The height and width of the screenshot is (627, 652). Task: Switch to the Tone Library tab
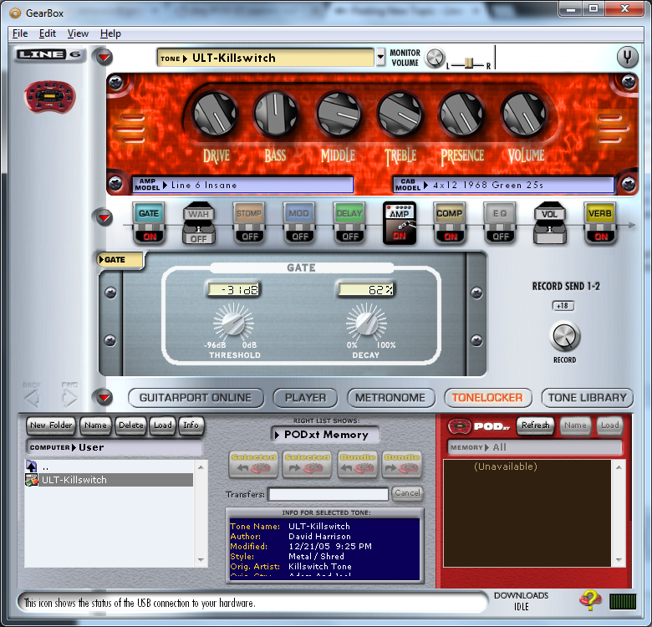click(x=587, y=398)
